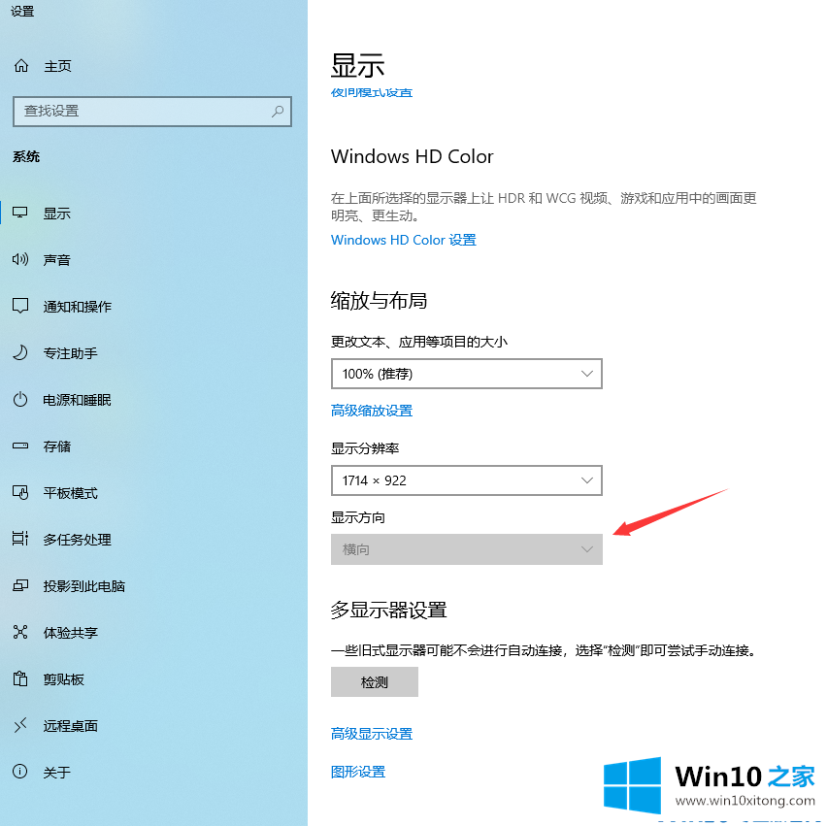Click the 多显示器设置 heading

coord(388,610)
